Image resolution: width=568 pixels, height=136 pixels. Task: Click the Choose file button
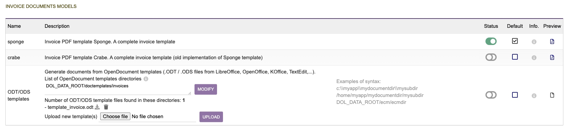115,116
